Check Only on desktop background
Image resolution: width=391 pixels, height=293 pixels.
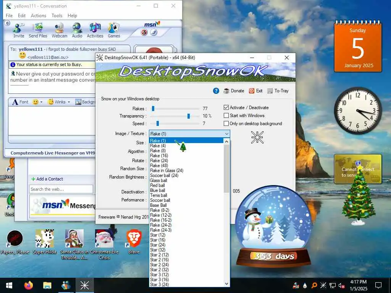(226, 123)
